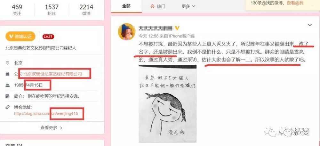Screen dimensions: 320x146
Task: Click the Lv.31 level badge
Action: coord(48,36)
